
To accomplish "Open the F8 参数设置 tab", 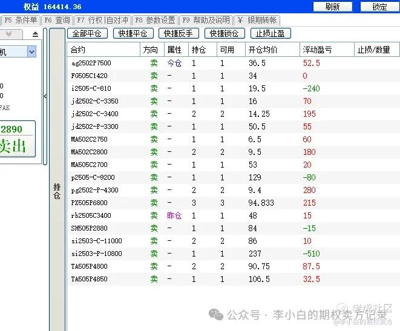I will tap(155, 20).
